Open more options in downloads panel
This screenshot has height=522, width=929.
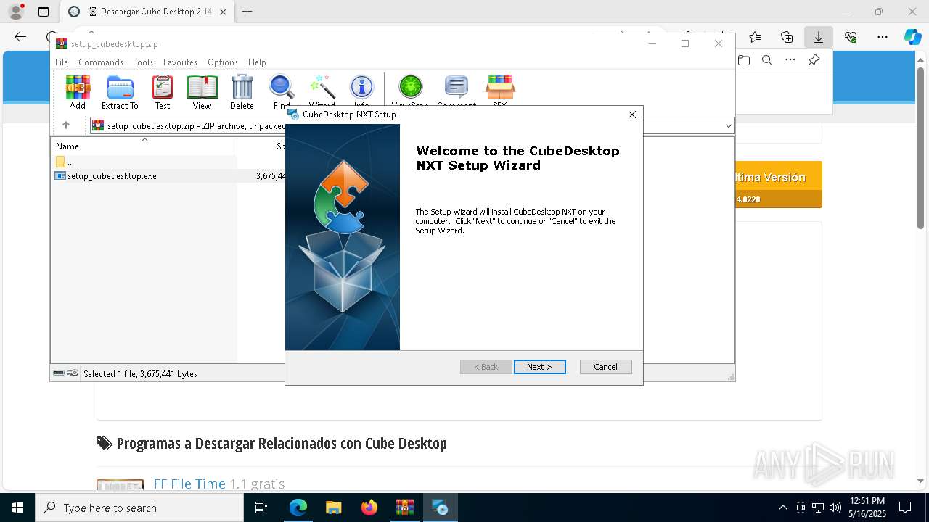point(790,60)
